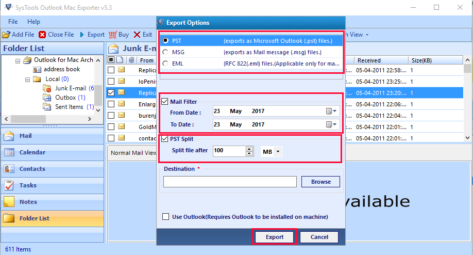
Task: Open the Contacts pane button
Action: 53,169
